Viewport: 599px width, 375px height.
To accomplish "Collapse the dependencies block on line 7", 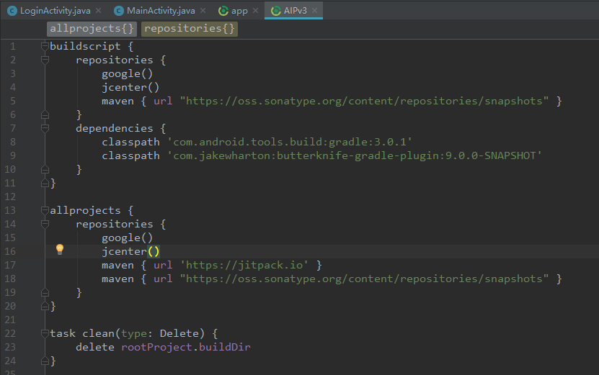I will click(45, 128).
